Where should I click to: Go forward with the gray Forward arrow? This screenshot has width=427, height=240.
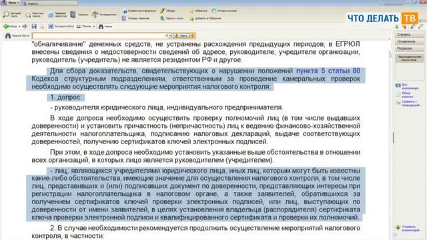[25, 27]
